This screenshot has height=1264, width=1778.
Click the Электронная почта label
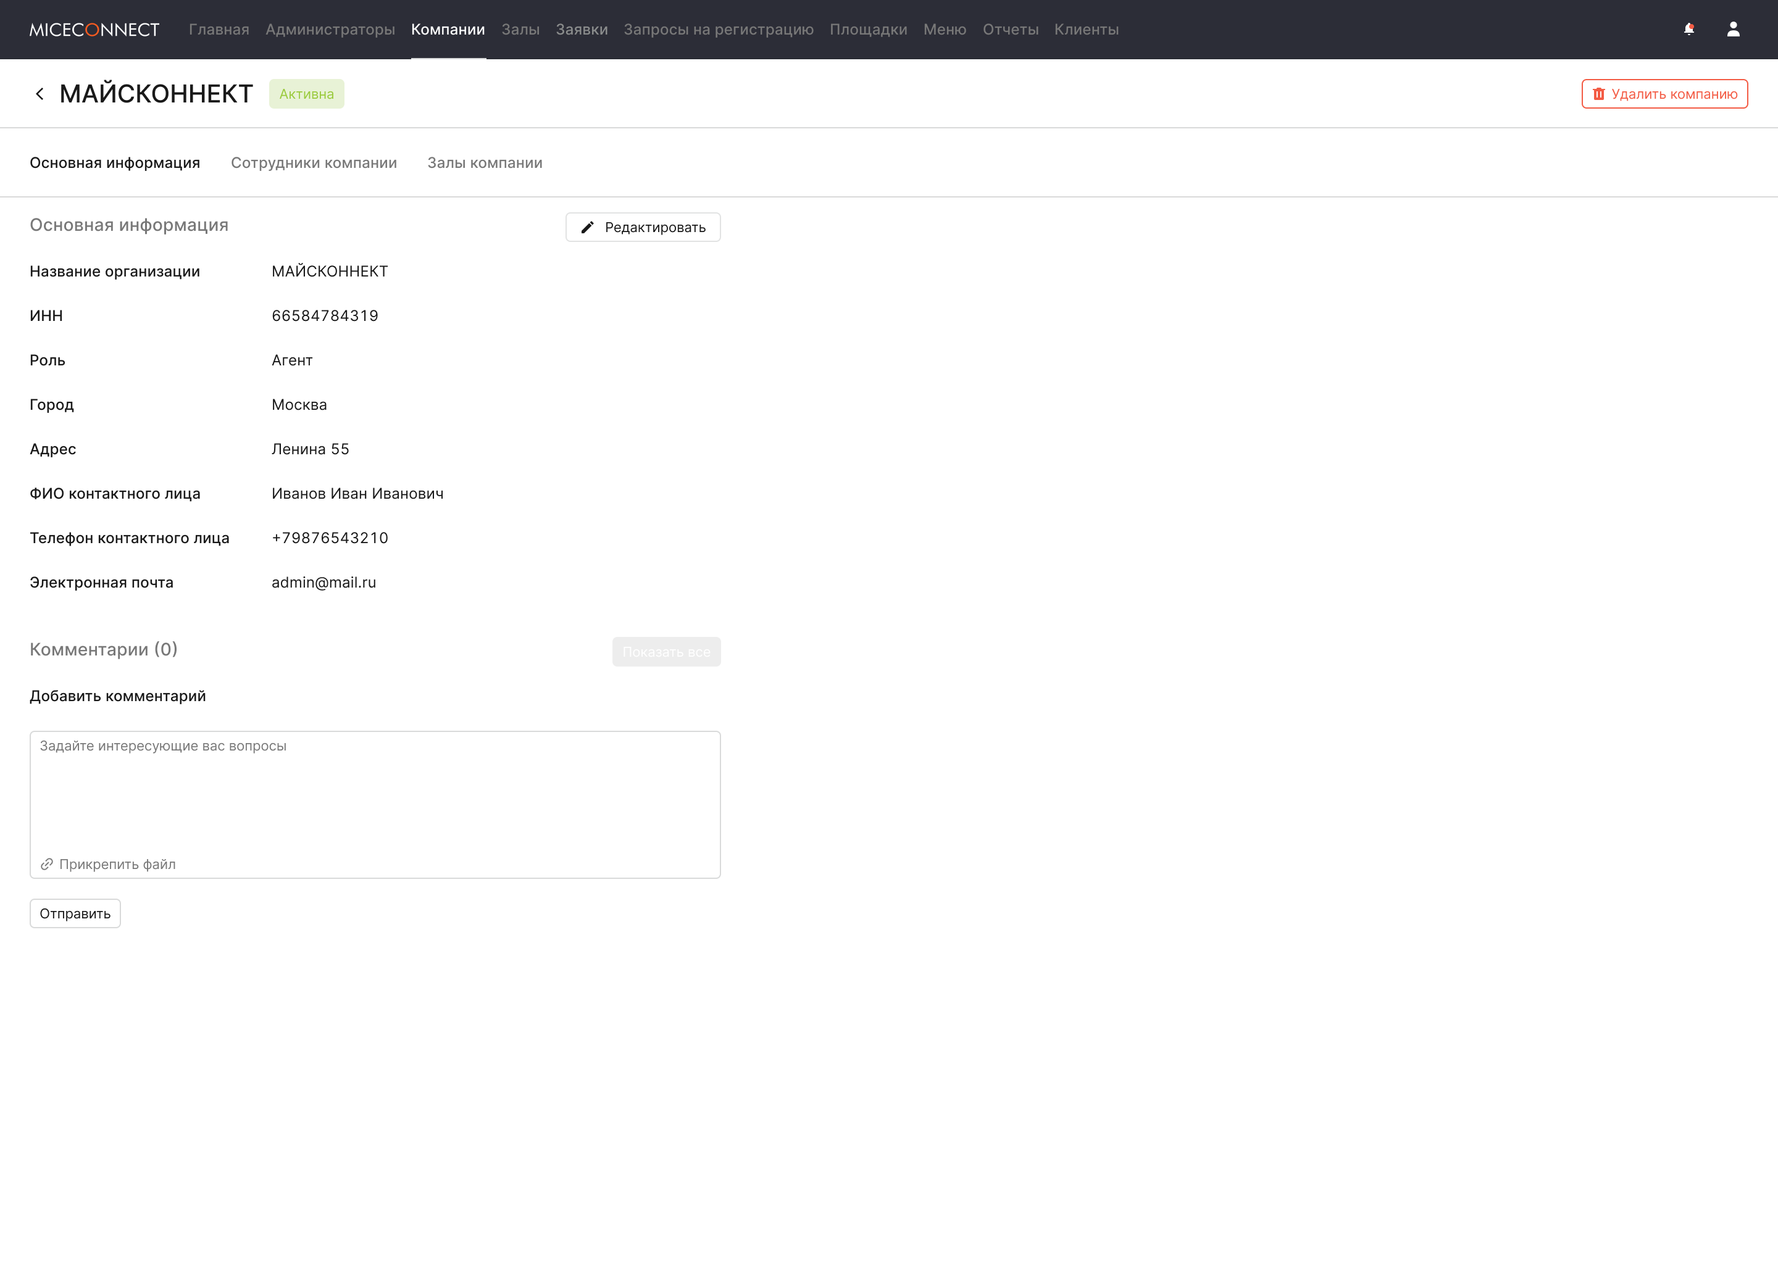pos(101,582)
